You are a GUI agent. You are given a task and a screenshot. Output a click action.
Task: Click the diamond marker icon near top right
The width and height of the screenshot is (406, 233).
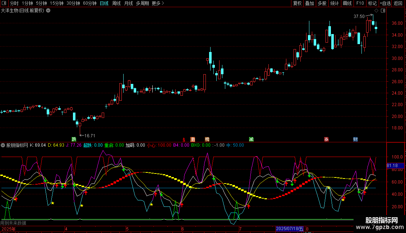point(376,10)
